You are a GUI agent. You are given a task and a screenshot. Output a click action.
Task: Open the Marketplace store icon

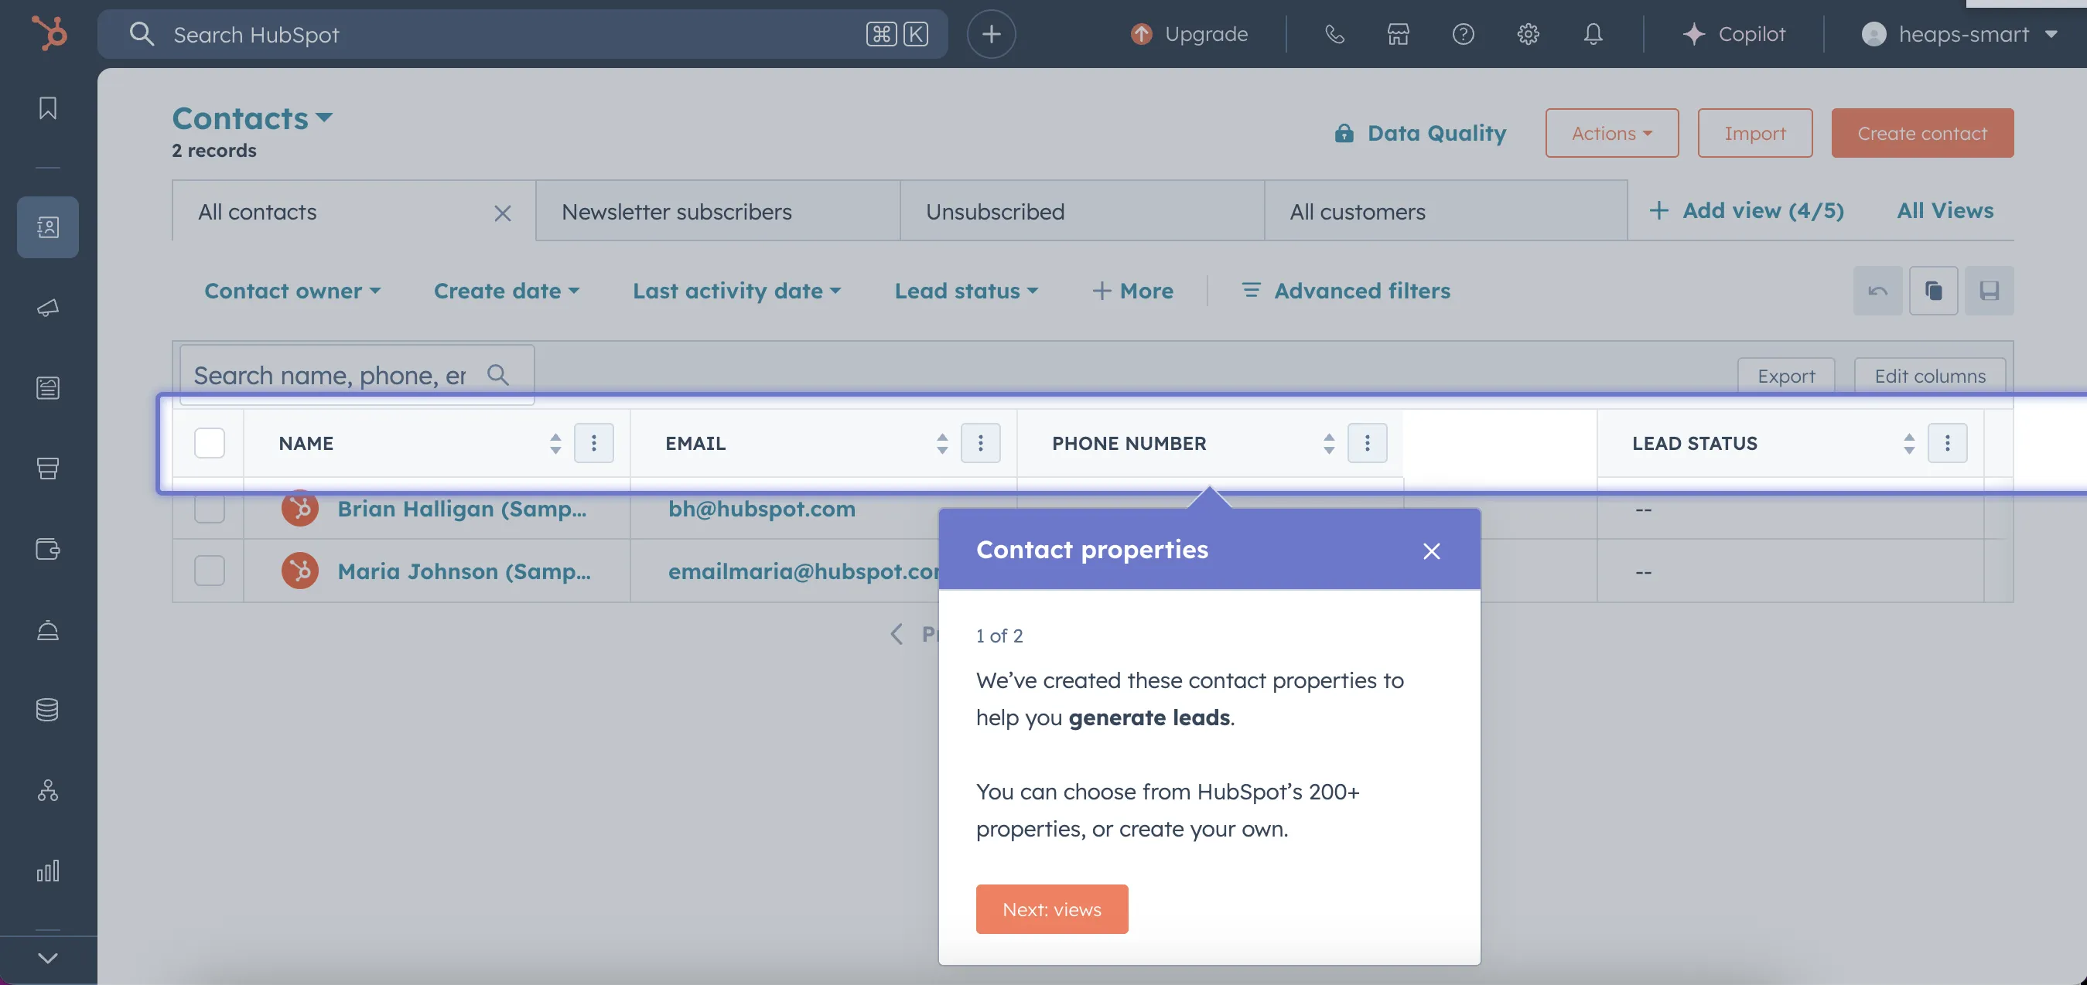(1399, 34)
